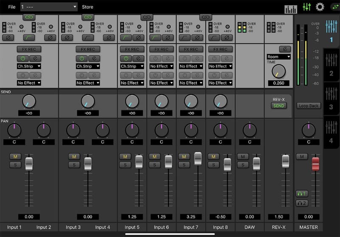Click the Input 7 level value 3.25
The image size is (340, 237).
[191, 217]
